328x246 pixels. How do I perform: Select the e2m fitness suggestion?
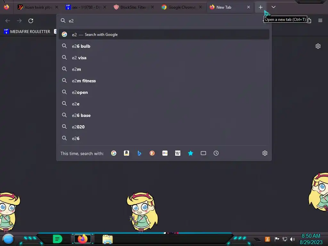(164, 80)
